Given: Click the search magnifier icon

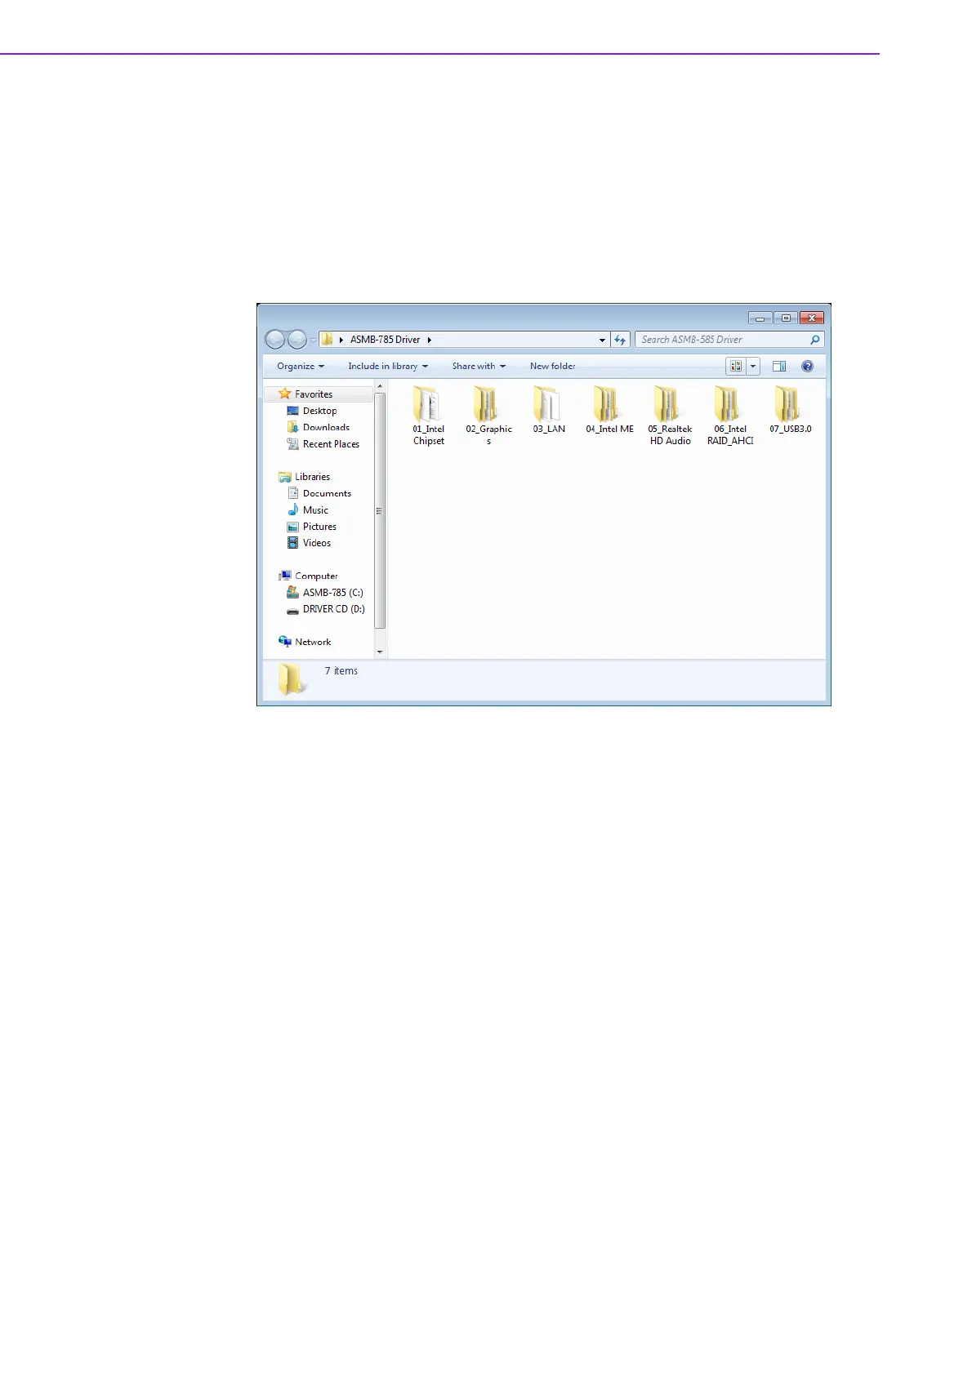Looking at the screenshot, I should (x=814, y=340).
